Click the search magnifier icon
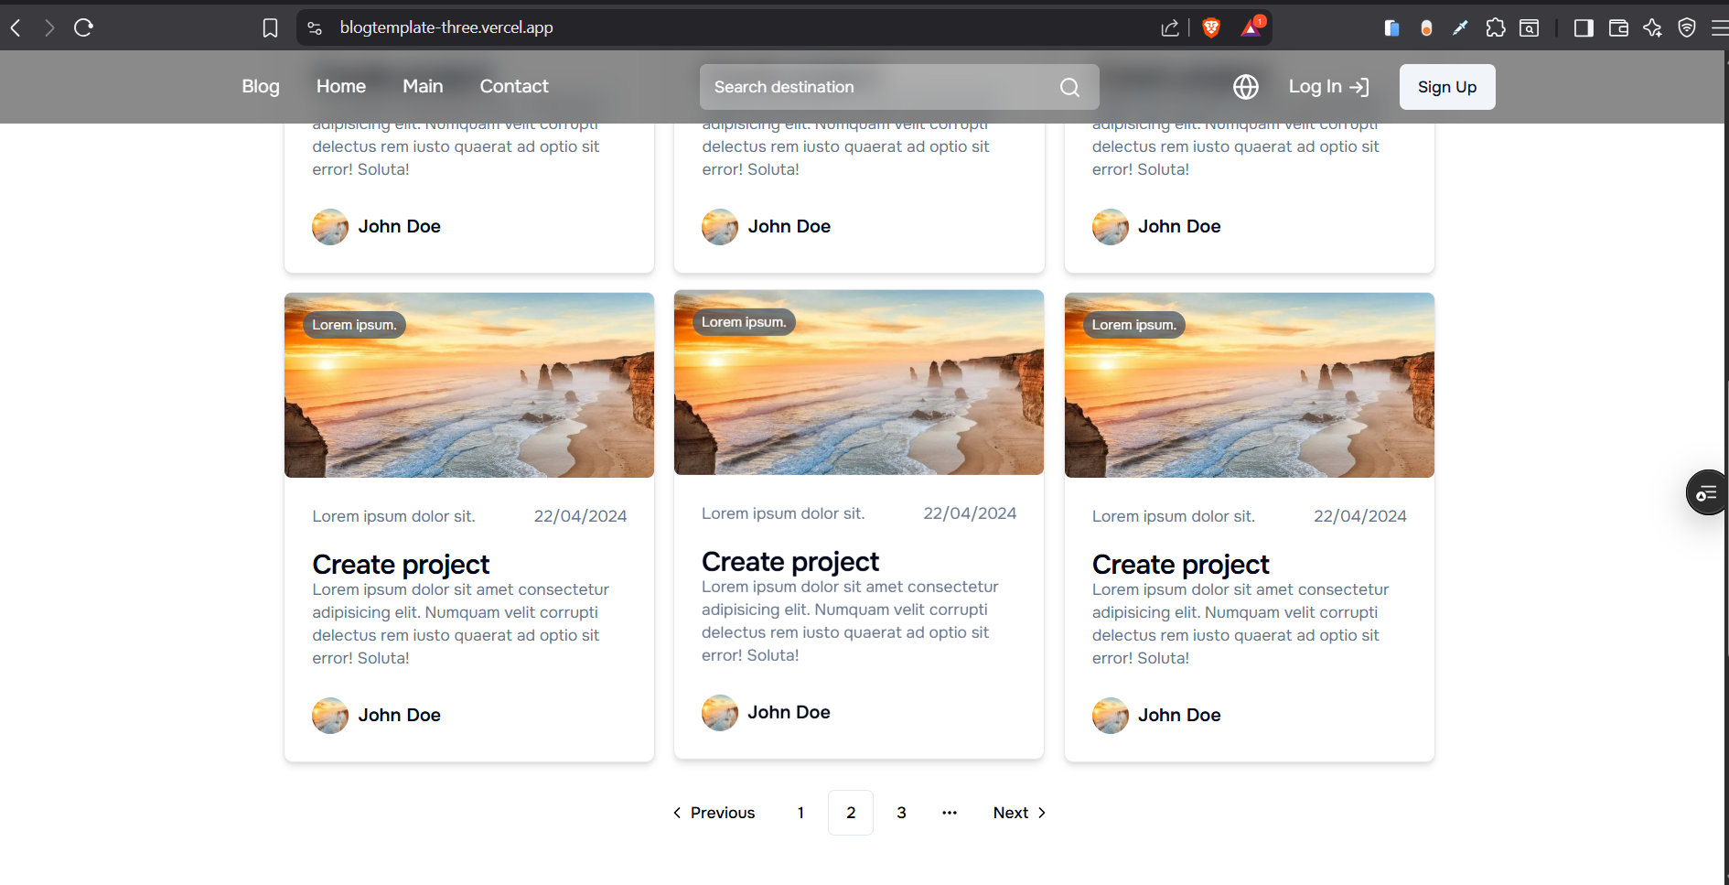 1069,87
